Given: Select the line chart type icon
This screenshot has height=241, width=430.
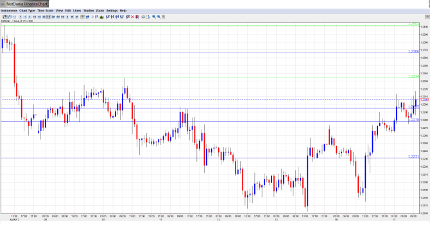Looking at the screenshot, I should coord(14,17).
